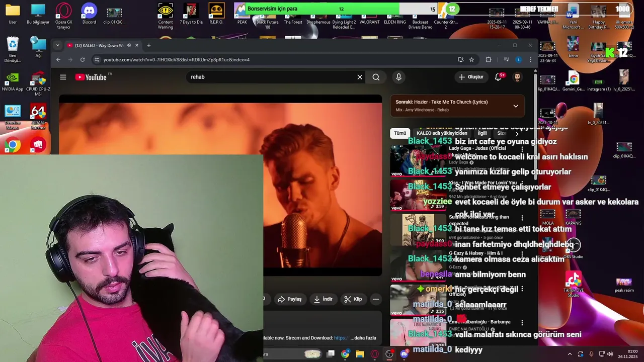Open the media control icon in toolbar
The height and width of the screenshot is (362, 644).
[x=506, y=59]
